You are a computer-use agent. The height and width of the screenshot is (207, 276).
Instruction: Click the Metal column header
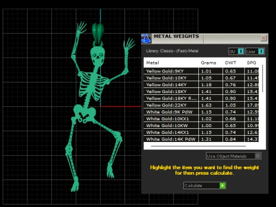pos(152,63)
